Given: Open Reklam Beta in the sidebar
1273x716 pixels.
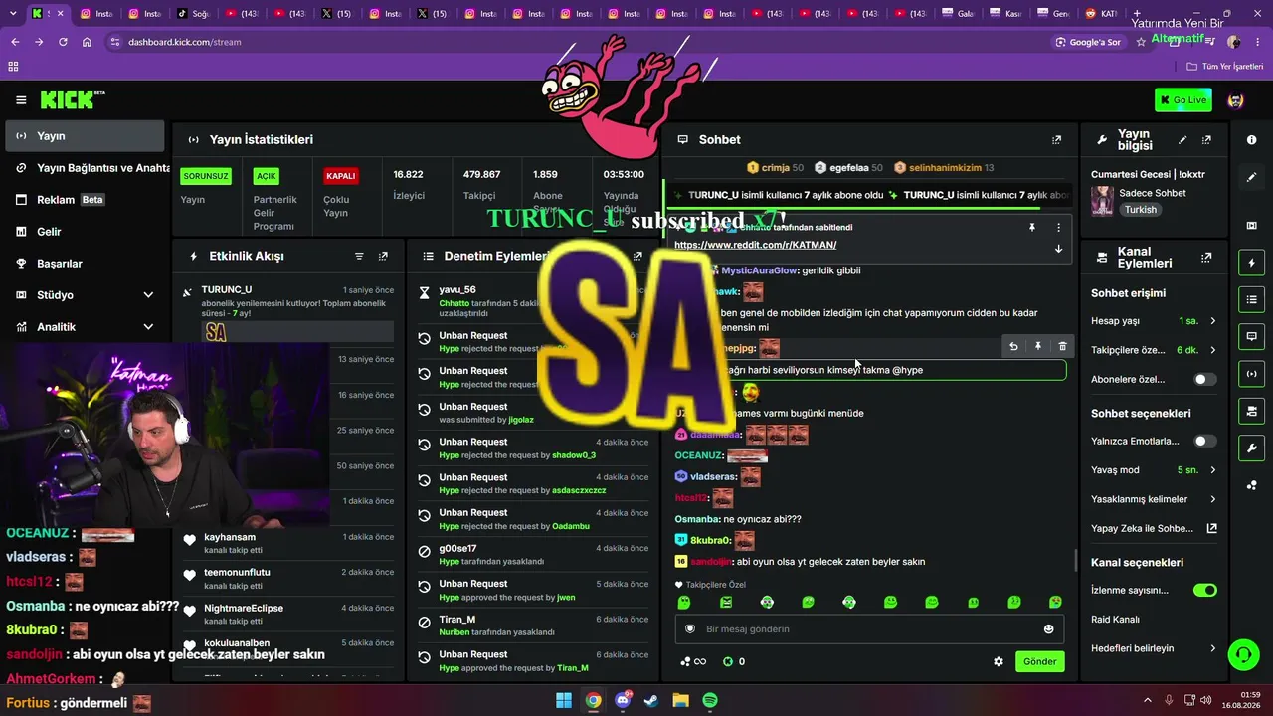Looking at the screenshot, I should [85, 200].
